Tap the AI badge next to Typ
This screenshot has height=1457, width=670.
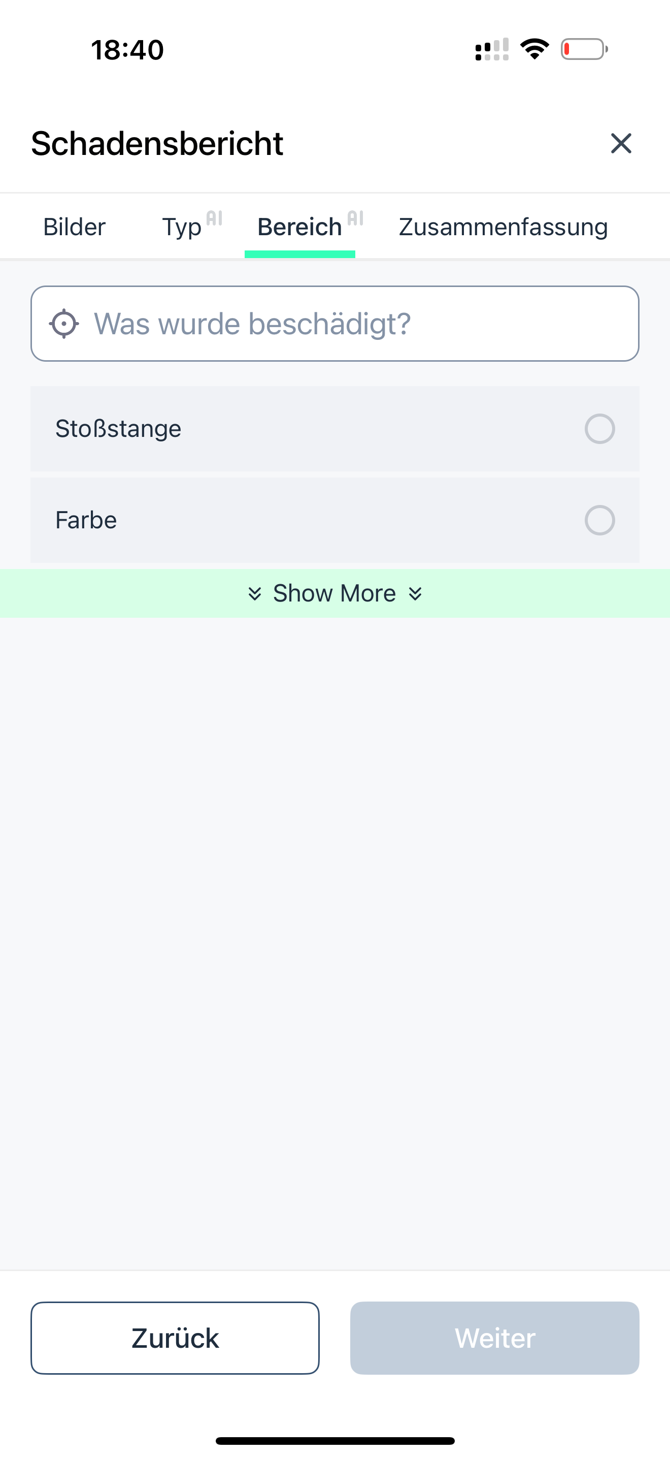point(214,218)
